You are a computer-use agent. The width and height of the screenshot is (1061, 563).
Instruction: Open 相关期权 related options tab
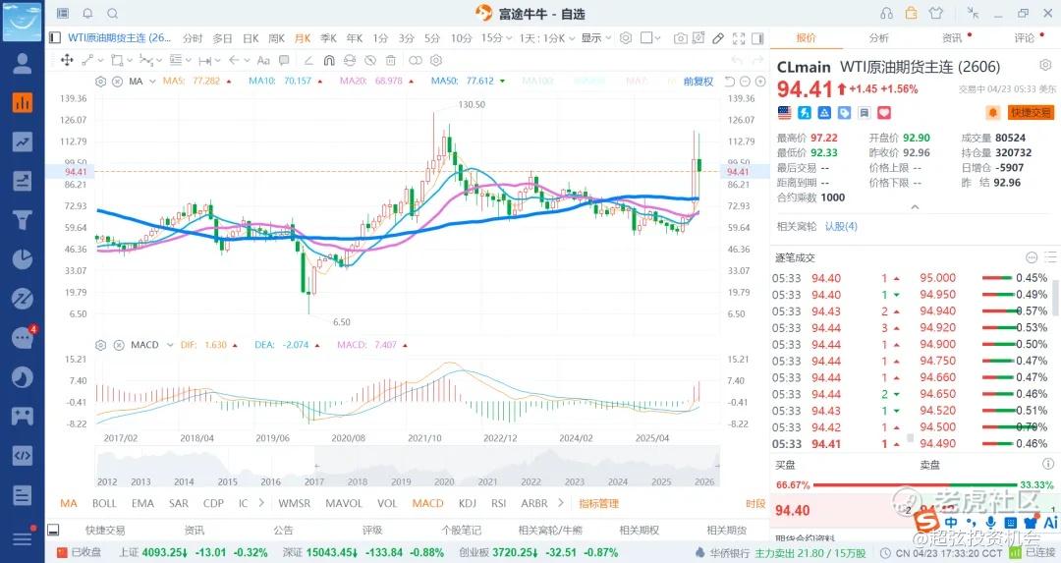point(639,530)
